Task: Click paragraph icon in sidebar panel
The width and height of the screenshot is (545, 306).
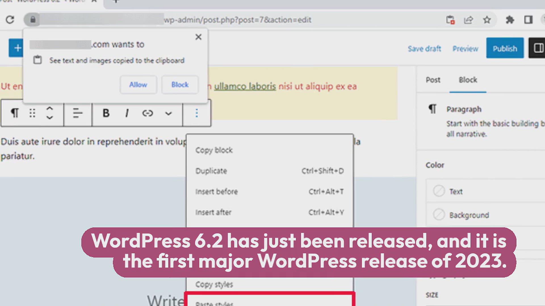Action: pyautogui.click(x=432, y=109)
